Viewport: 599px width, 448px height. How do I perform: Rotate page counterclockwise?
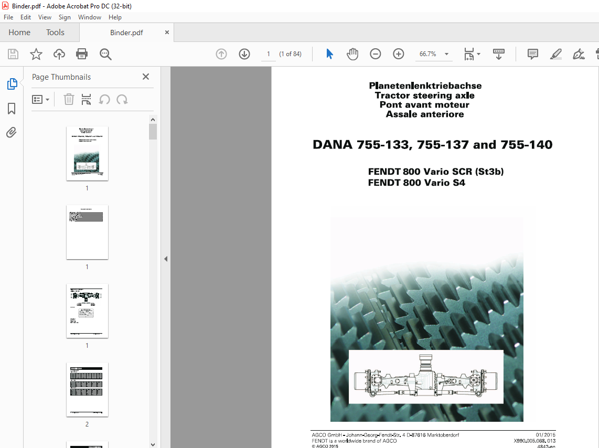coord(104,100)
